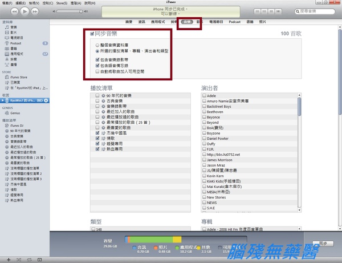This screenshot has width=342, height=263.
Task: Select the first list view button
Action: point(257,11)
